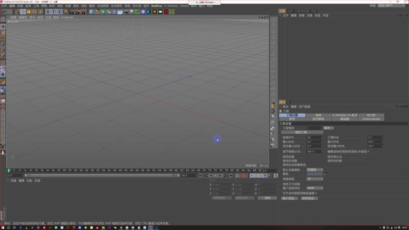The width and height of the screenshot is (409, 230).
Task: Click the Render View clapperboard icon
Action: 72,12
